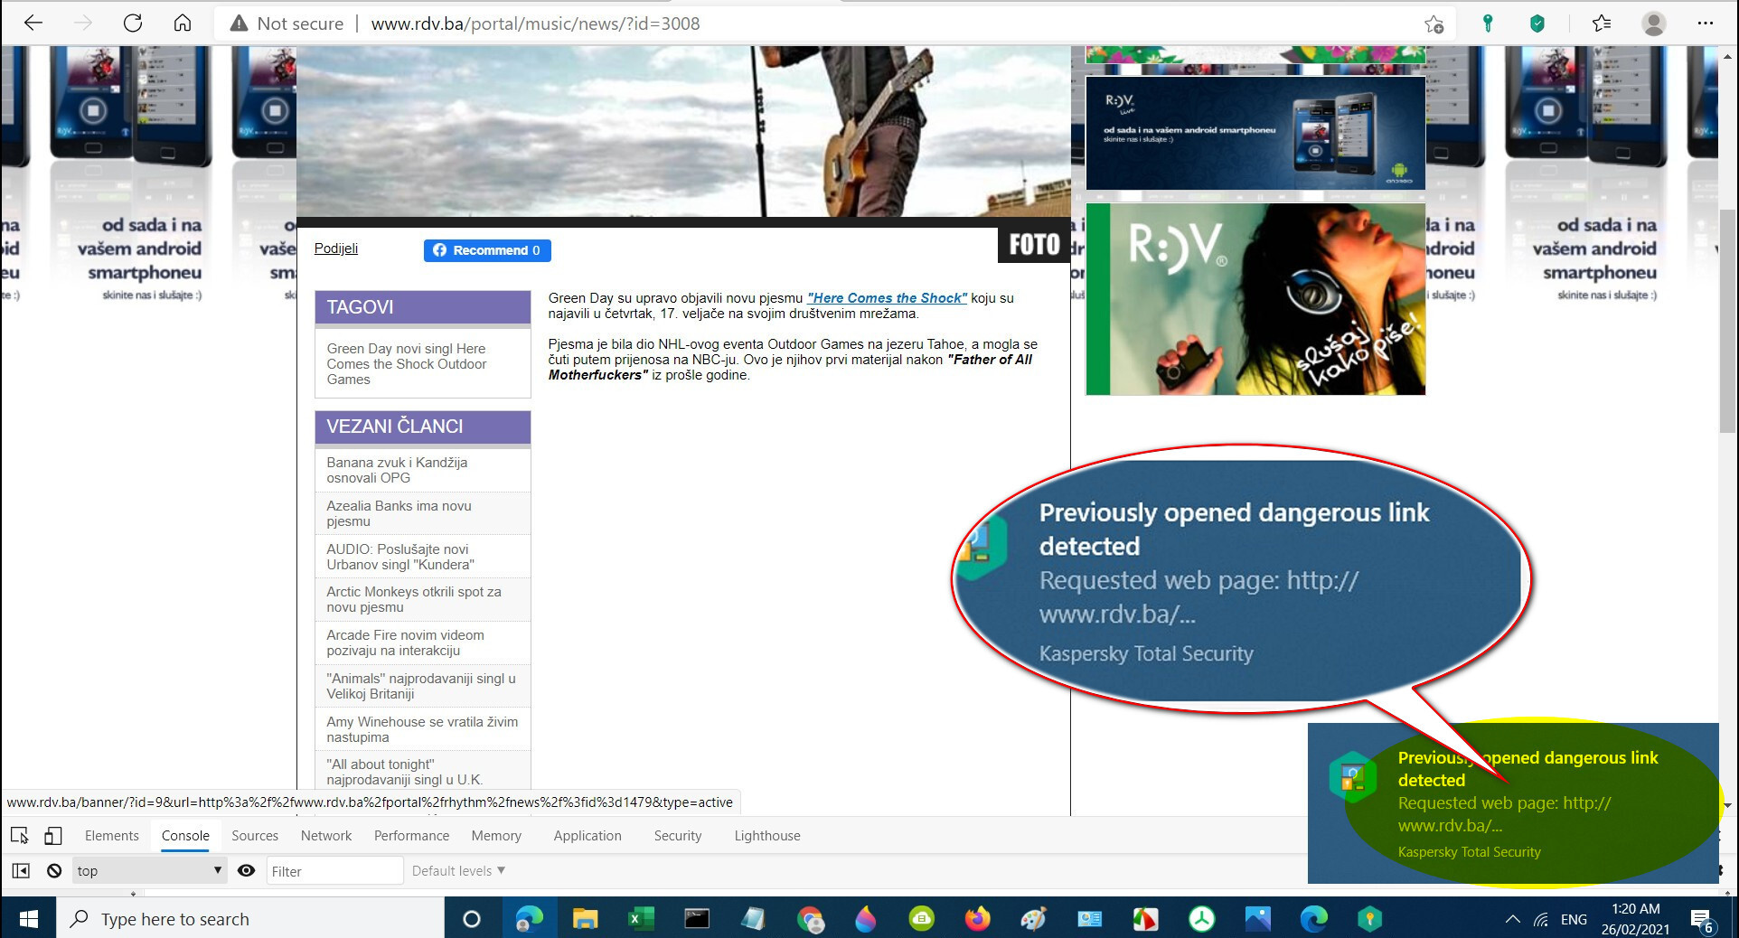Open File Explorer from the taskbar
1739x938 pixels.
585,919
